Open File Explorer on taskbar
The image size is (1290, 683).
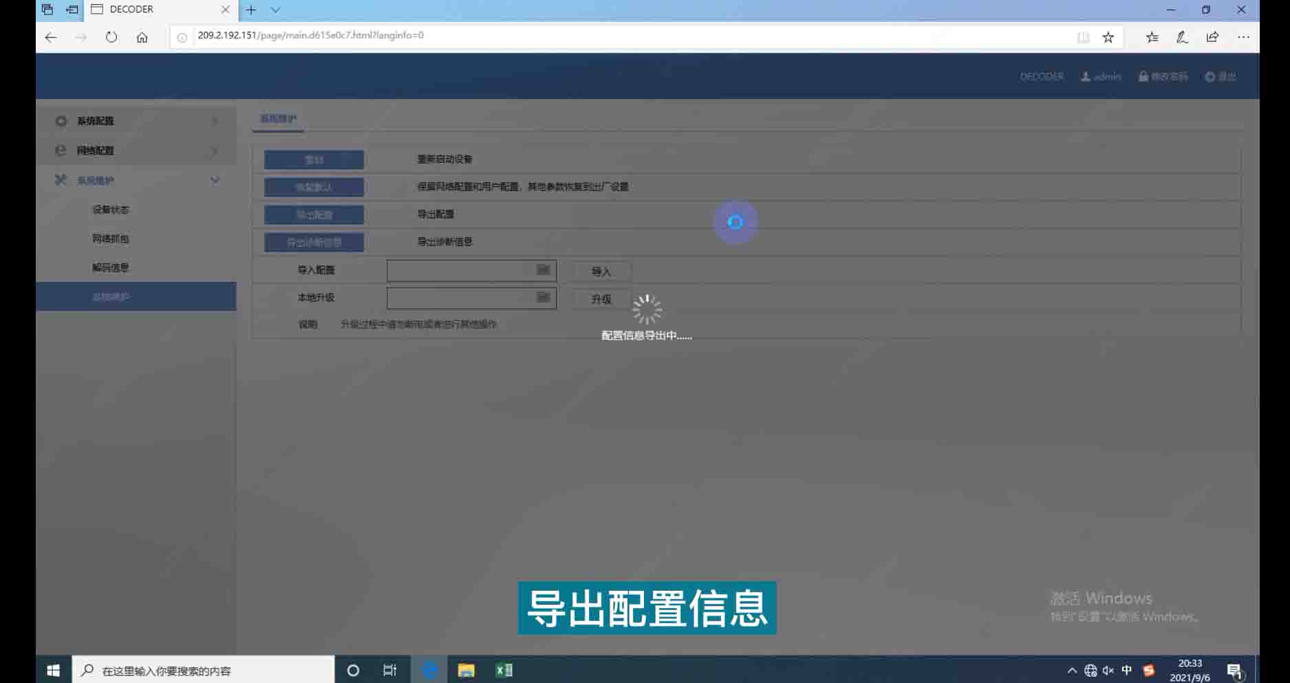466,670
